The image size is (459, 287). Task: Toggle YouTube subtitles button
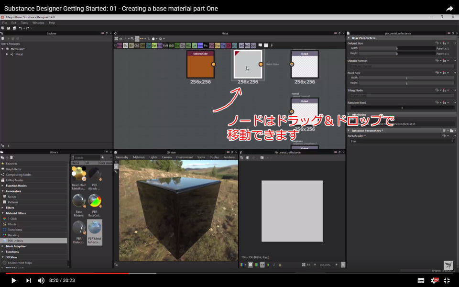pos(421,281)
